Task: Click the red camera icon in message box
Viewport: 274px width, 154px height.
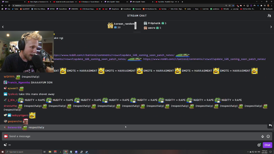Action: tap(6, 136)
